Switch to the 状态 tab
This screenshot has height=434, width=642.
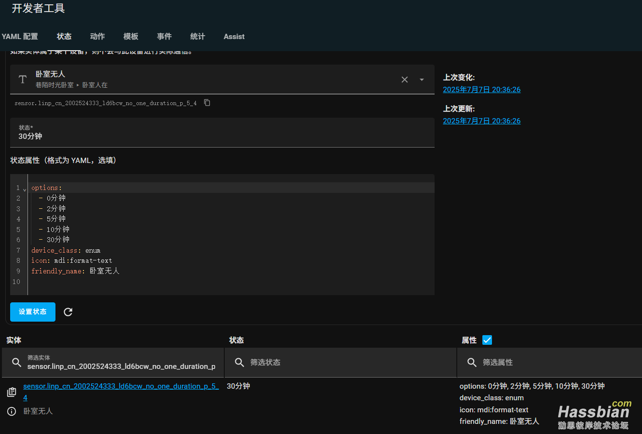click(x=64, y=37)
